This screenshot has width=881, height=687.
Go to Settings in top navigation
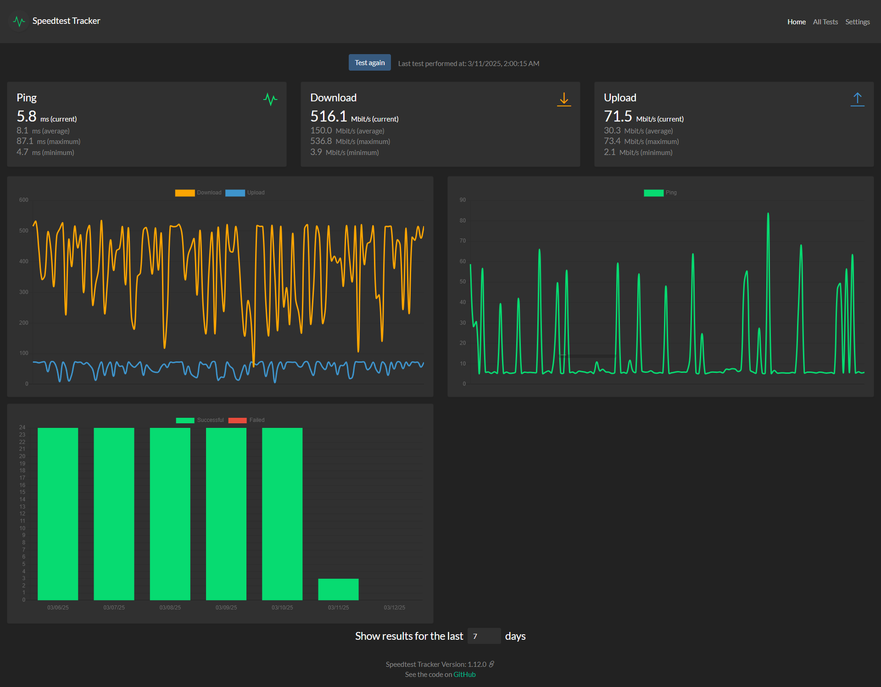(857, 22)
